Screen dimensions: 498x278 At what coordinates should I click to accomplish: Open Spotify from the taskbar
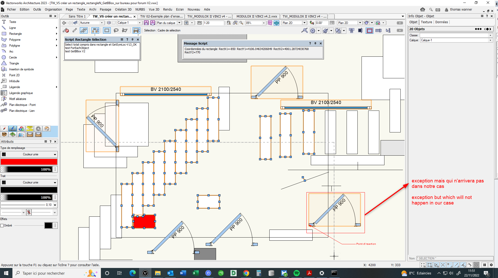click(296, 273)
